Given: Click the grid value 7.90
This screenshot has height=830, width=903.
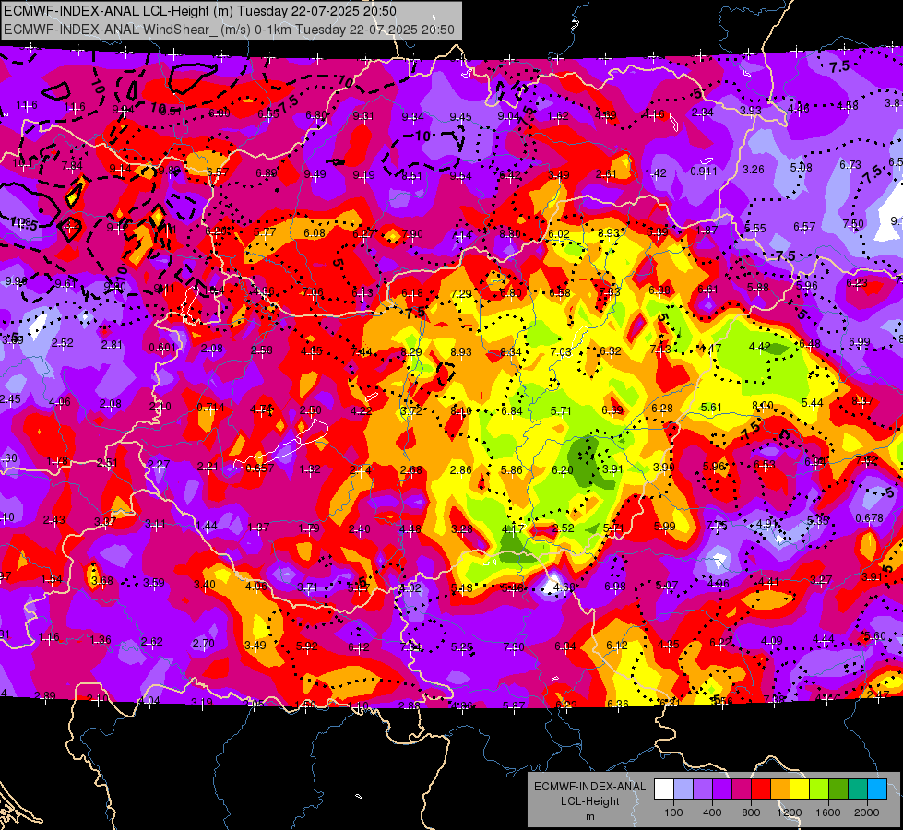Looking at the screenshot, I should tap(412, 234).
